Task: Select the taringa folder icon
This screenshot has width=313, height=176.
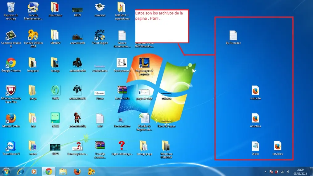Action: pos(55,63)
